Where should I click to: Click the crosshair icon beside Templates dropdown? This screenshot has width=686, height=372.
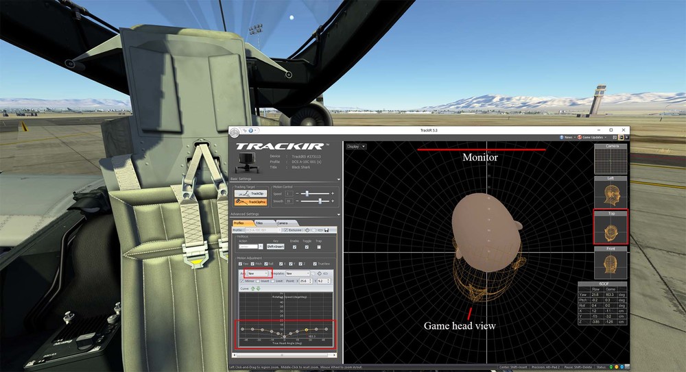(x=320, y=273)
